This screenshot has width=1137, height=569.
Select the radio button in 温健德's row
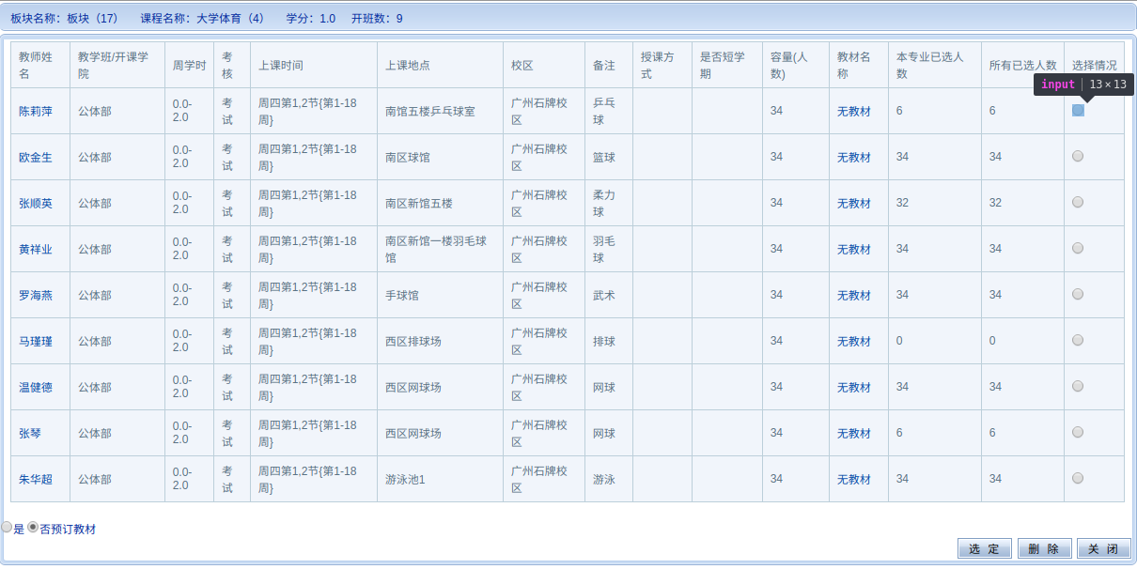pyautogui.click(x=1078, y=386)
